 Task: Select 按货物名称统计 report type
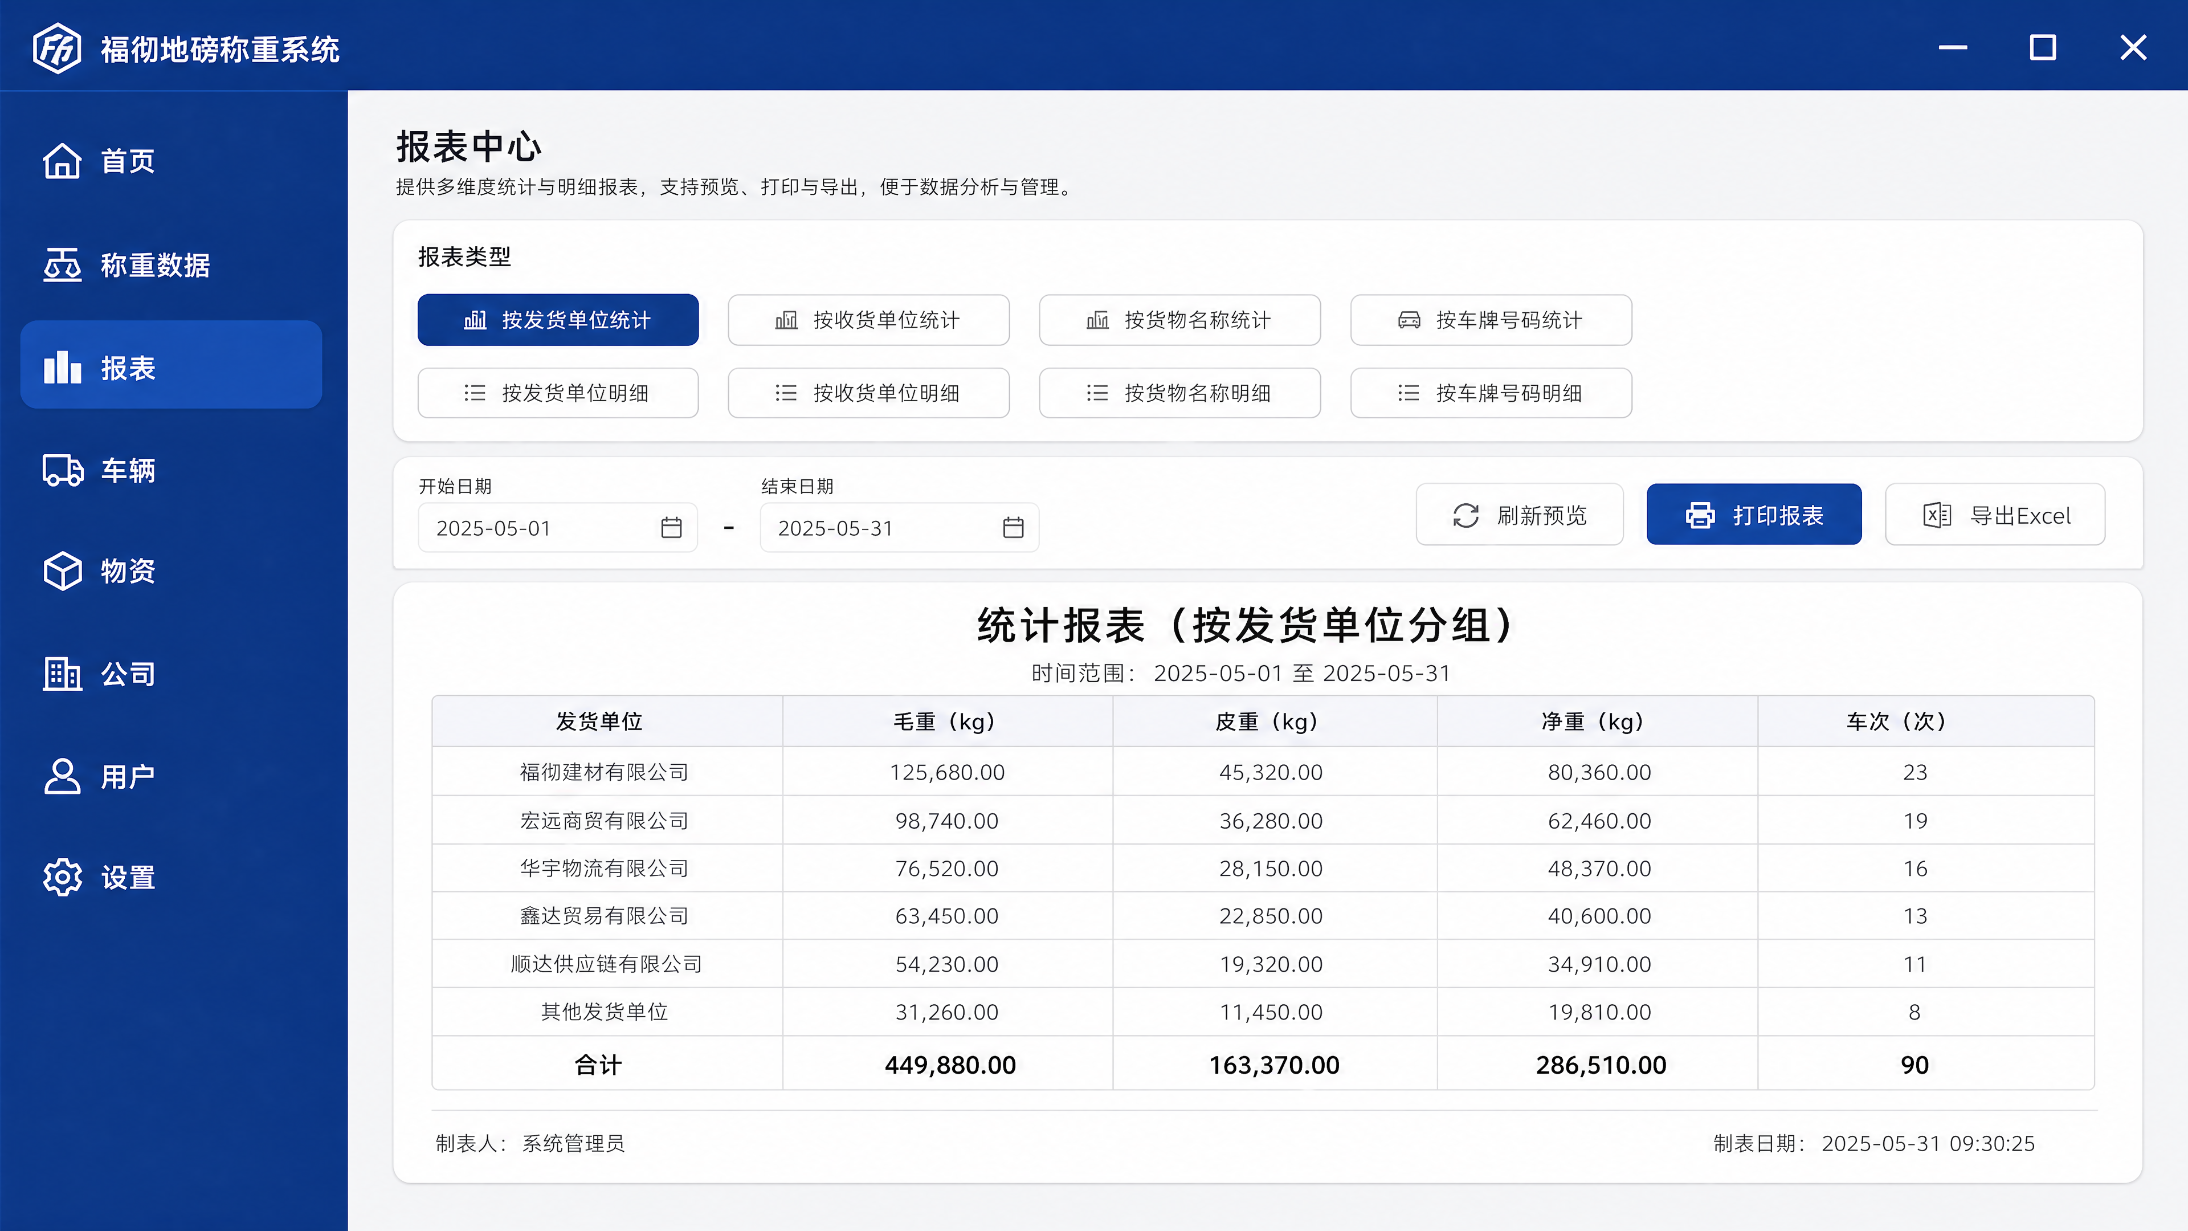(1180, 320)
